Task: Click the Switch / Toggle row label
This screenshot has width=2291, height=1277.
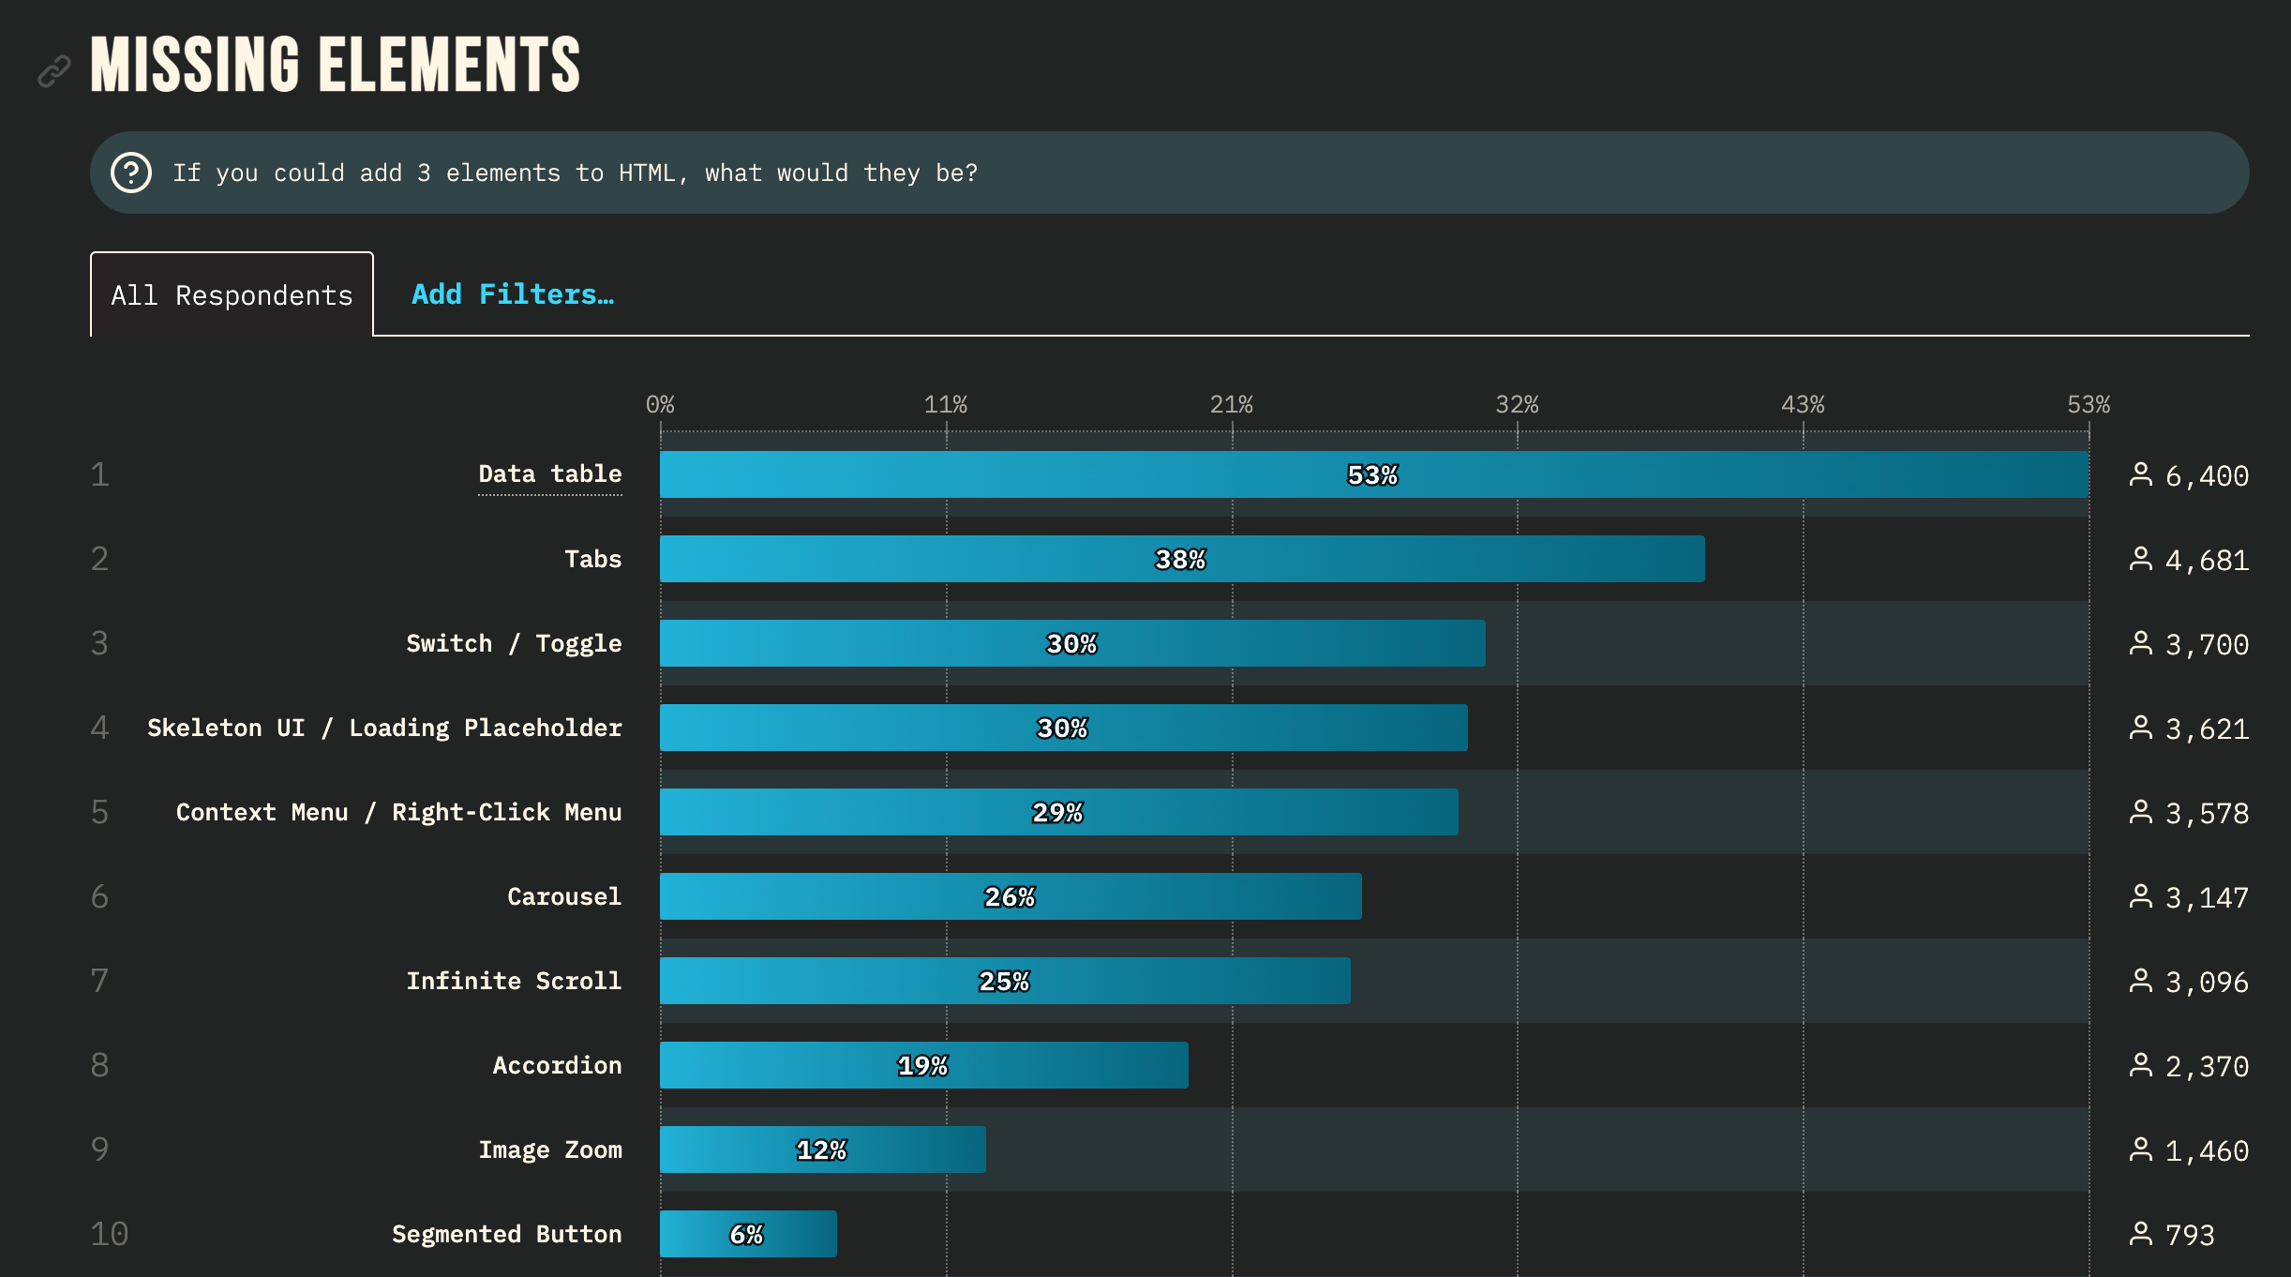Action: coord(514,643)
